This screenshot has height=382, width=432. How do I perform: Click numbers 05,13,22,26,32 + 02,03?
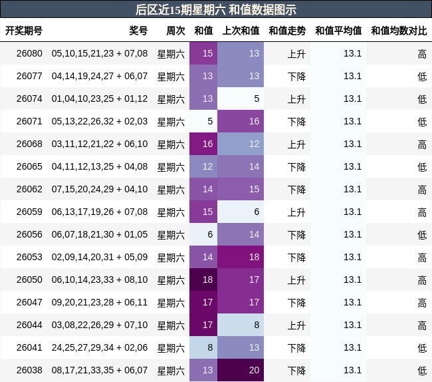[x=100, y=121]
